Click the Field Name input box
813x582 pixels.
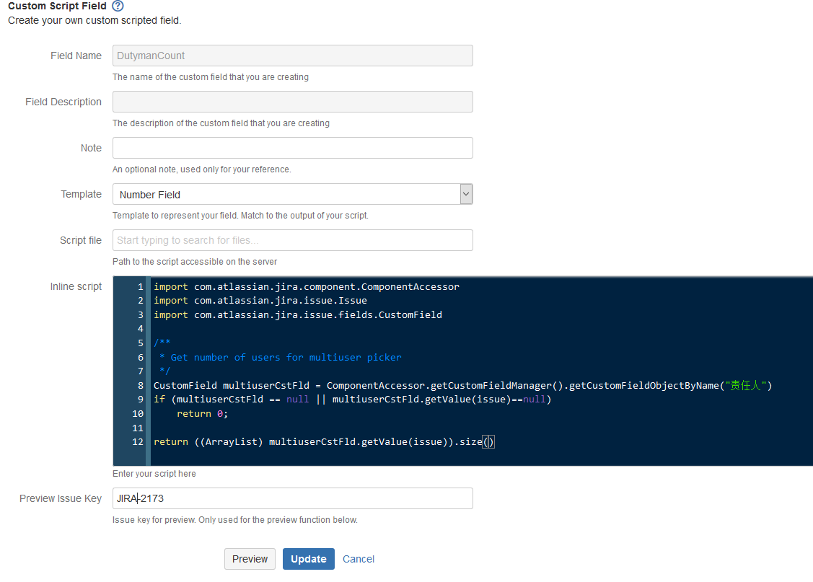(292, 56)
